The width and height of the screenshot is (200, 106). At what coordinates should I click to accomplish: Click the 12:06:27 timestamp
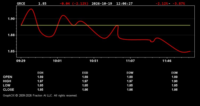tap(124, 3)
